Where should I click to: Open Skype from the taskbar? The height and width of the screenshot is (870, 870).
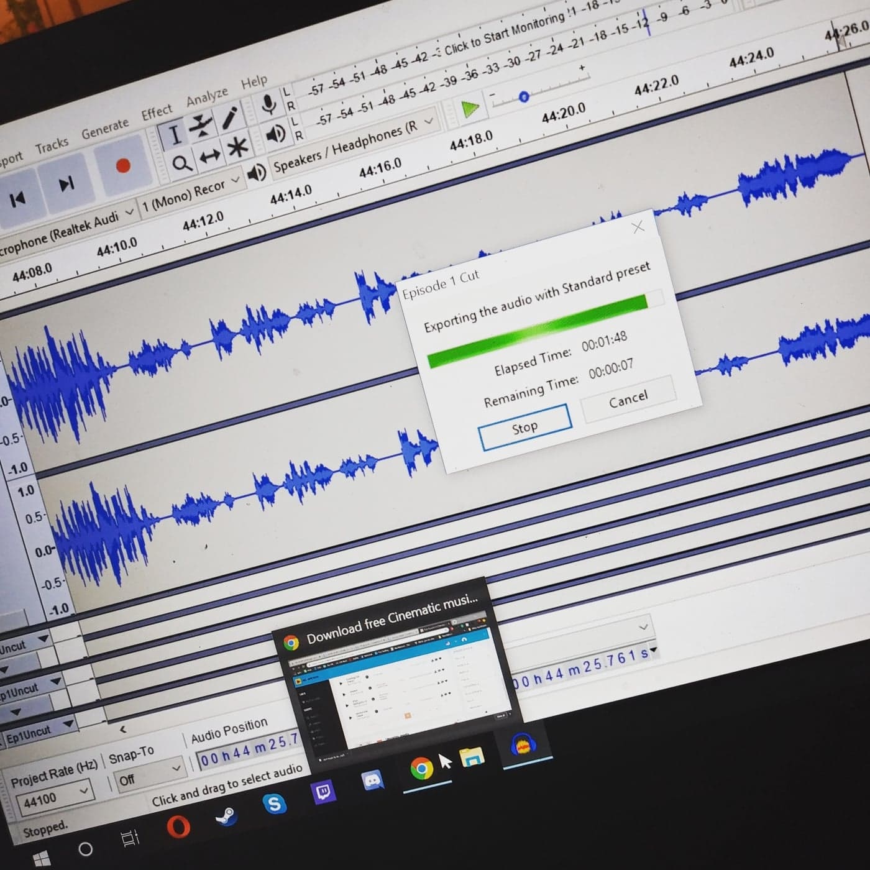point(273,804)
